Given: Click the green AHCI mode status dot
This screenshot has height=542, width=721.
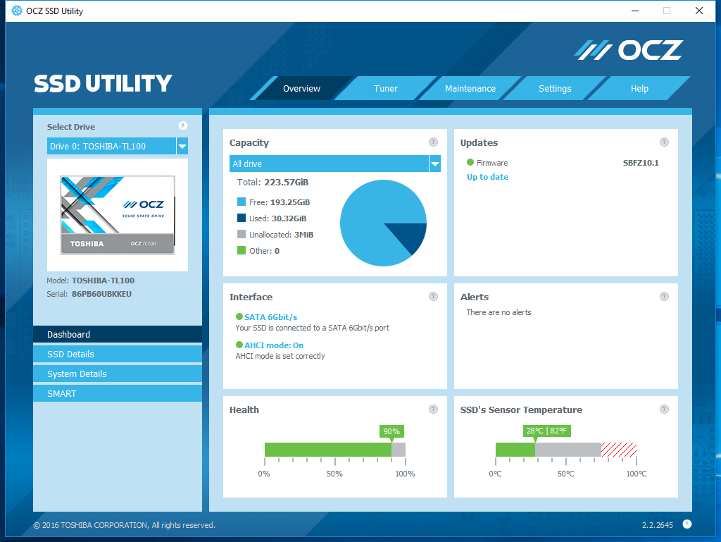Looking at the screenshot, I should (239, 345).
